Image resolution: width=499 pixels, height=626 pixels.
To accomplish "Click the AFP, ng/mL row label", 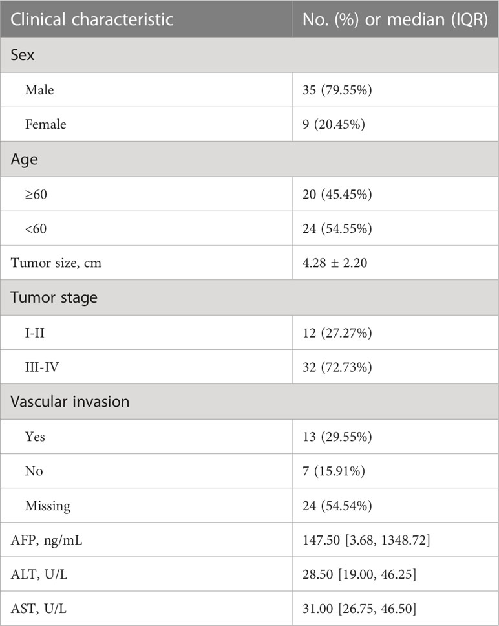I will (47, 541).
